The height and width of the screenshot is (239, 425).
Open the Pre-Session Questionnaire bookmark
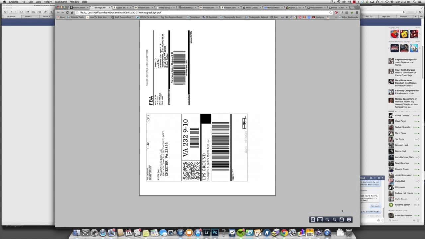pos(172,17)
